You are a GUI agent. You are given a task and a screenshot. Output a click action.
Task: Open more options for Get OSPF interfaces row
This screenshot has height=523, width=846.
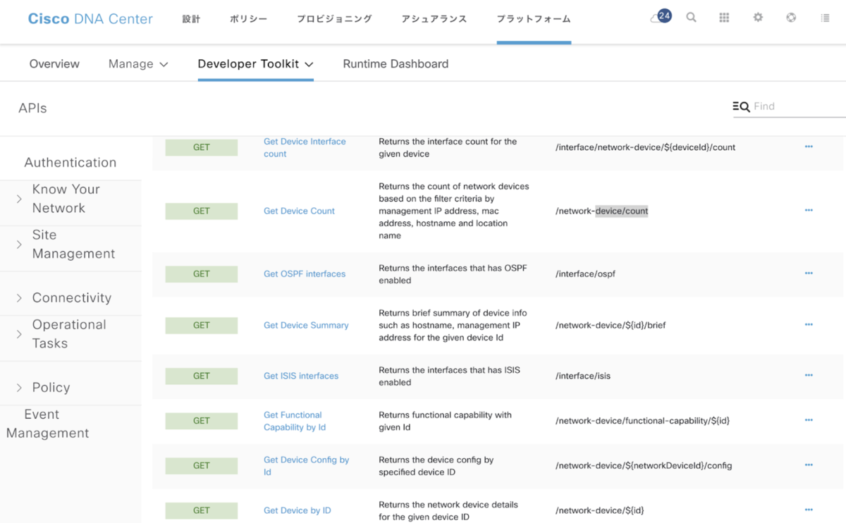(809, 273)
